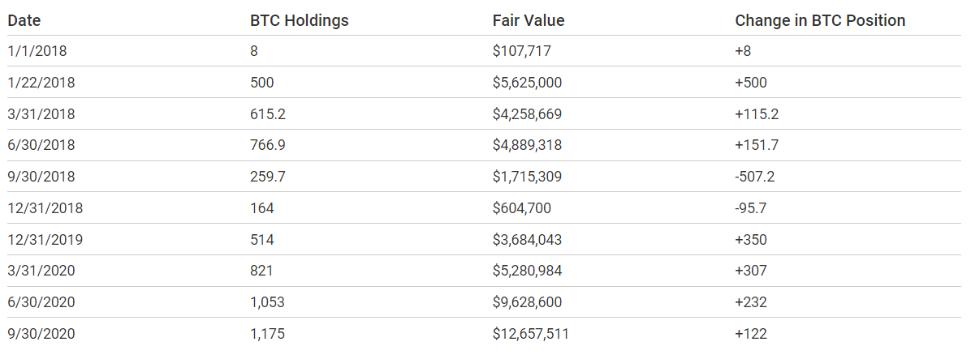This screenshot has width=971, height=359.
Task: Click the 821 BTC Holdings cell
Action: tap(261, 271)
